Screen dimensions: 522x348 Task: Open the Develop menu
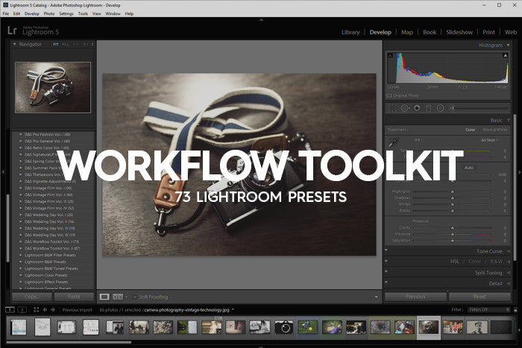31,13
